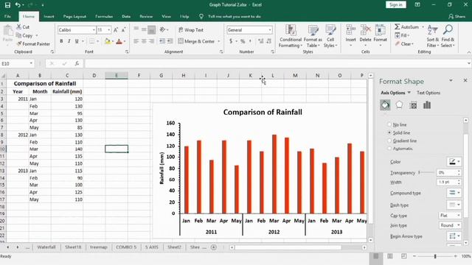Screen dimensions: 472x265
Task: Click the Tell me what you want search box
Action: (x=235, y=16)
